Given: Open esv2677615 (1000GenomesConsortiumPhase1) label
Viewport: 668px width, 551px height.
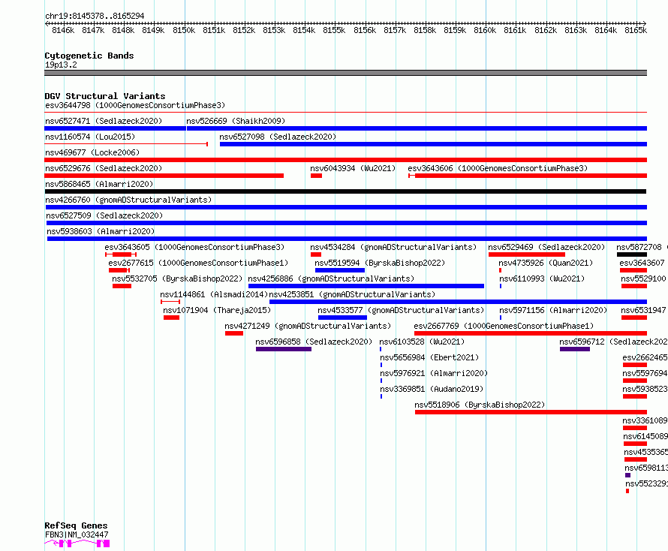Looking at the screenshot, I should (x=198, y=263).
